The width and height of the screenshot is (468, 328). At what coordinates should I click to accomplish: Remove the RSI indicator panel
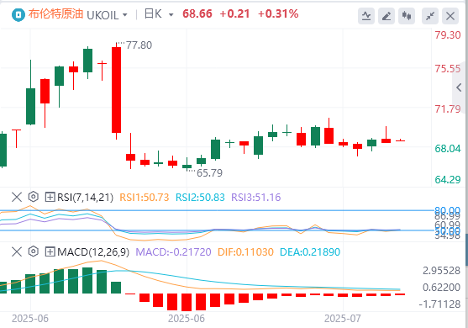[17, 197]
